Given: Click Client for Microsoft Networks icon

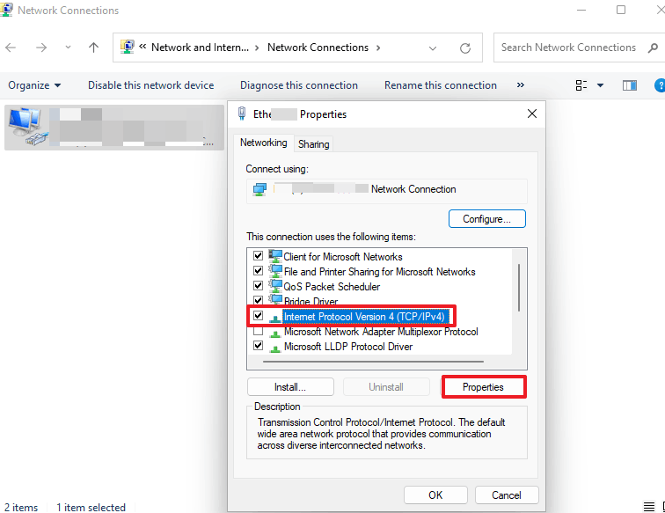Looking at the screenshot, I should coord(275,256).
